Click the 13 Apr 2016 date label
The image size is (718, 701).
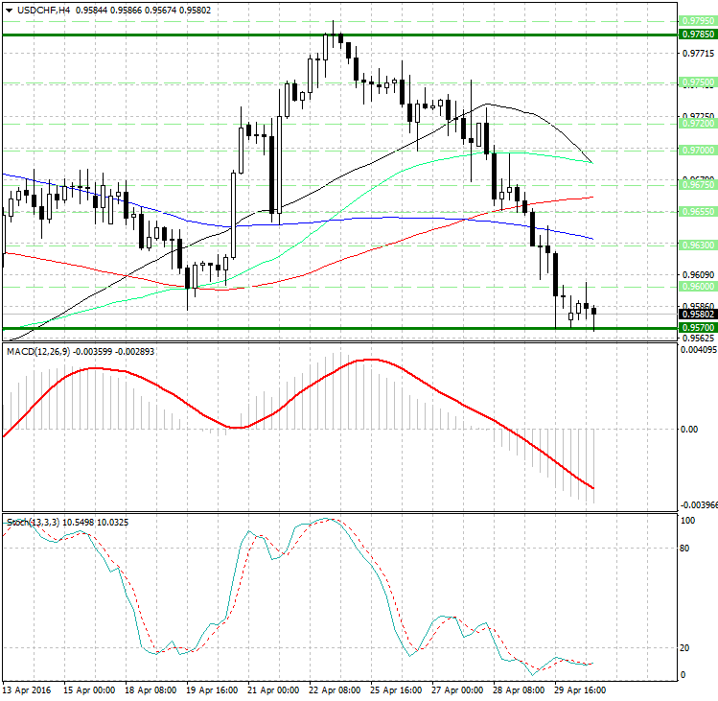coord(26,689)
